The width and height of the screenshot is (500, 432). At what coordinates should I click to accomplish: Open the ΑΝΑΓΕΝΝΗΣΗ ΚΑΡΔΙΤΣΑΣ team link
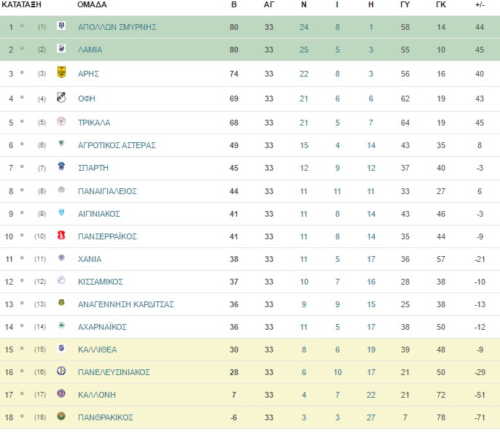click(126, 304)
